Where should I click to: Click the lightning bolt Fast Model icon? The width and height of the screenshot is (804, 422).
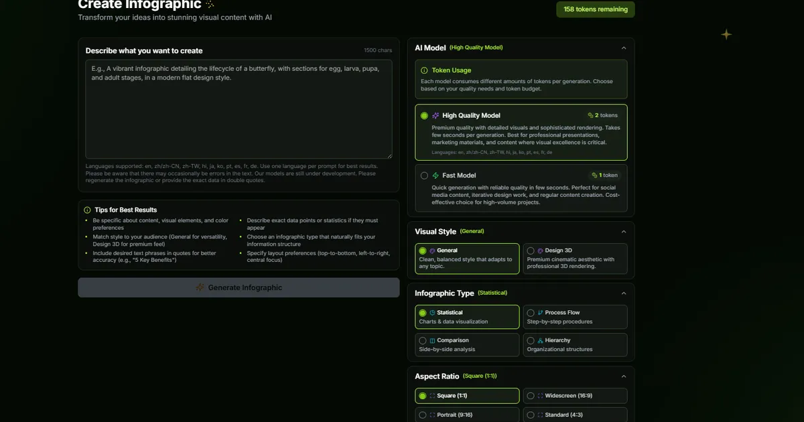(435, 175)
